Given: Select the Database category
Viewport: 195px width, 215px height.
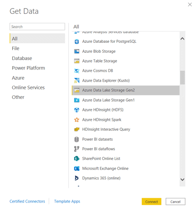Looking at the screenshot, I should click(22, 58).
